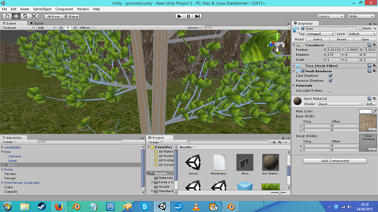Viewport: 378px width, 212px height.
Task: Click the Add Component button
Action: tap(335, 161)
